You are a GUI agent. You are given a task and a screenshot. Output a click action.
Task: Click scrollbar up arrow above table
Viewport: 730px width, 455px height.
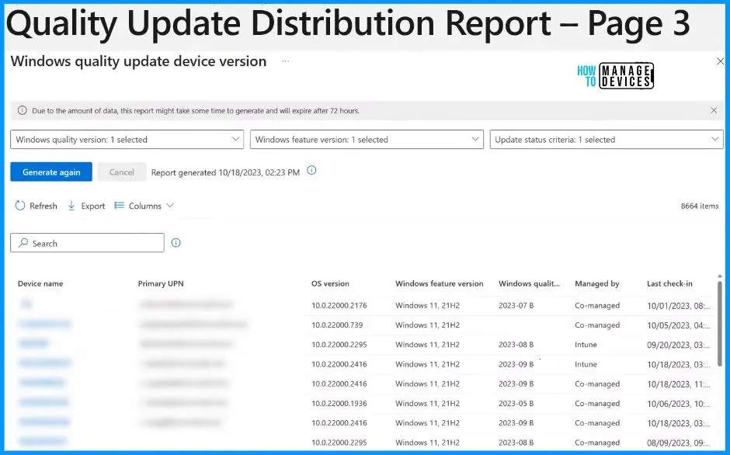pyautogui.click(x=720, y=276)
